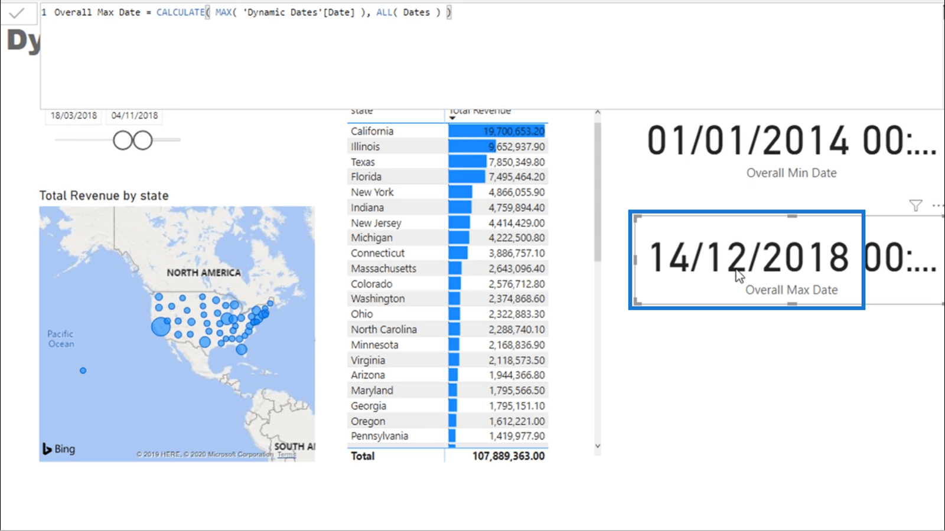Click the table scrollbar down arrow
945x531 pixels.
click(x=597, y=446)
